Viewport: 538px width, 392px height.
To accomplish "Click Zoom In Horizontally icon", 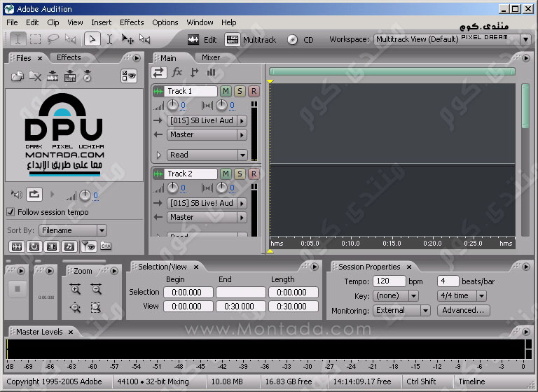I will (x=76, y=288).
